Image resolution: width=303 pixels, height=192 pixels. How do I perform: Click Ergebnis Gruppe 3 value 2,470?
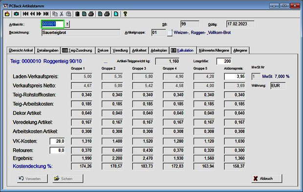tap(143, 158)
